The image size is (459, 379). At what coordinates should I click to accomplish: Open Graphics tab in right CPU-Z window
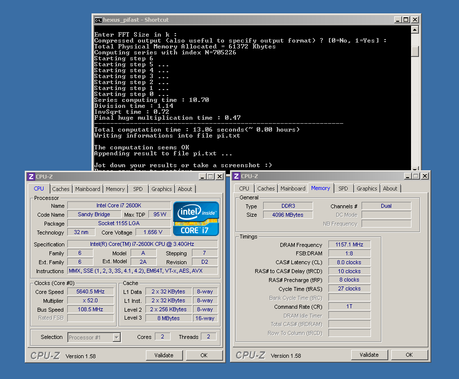pos(367,189)
